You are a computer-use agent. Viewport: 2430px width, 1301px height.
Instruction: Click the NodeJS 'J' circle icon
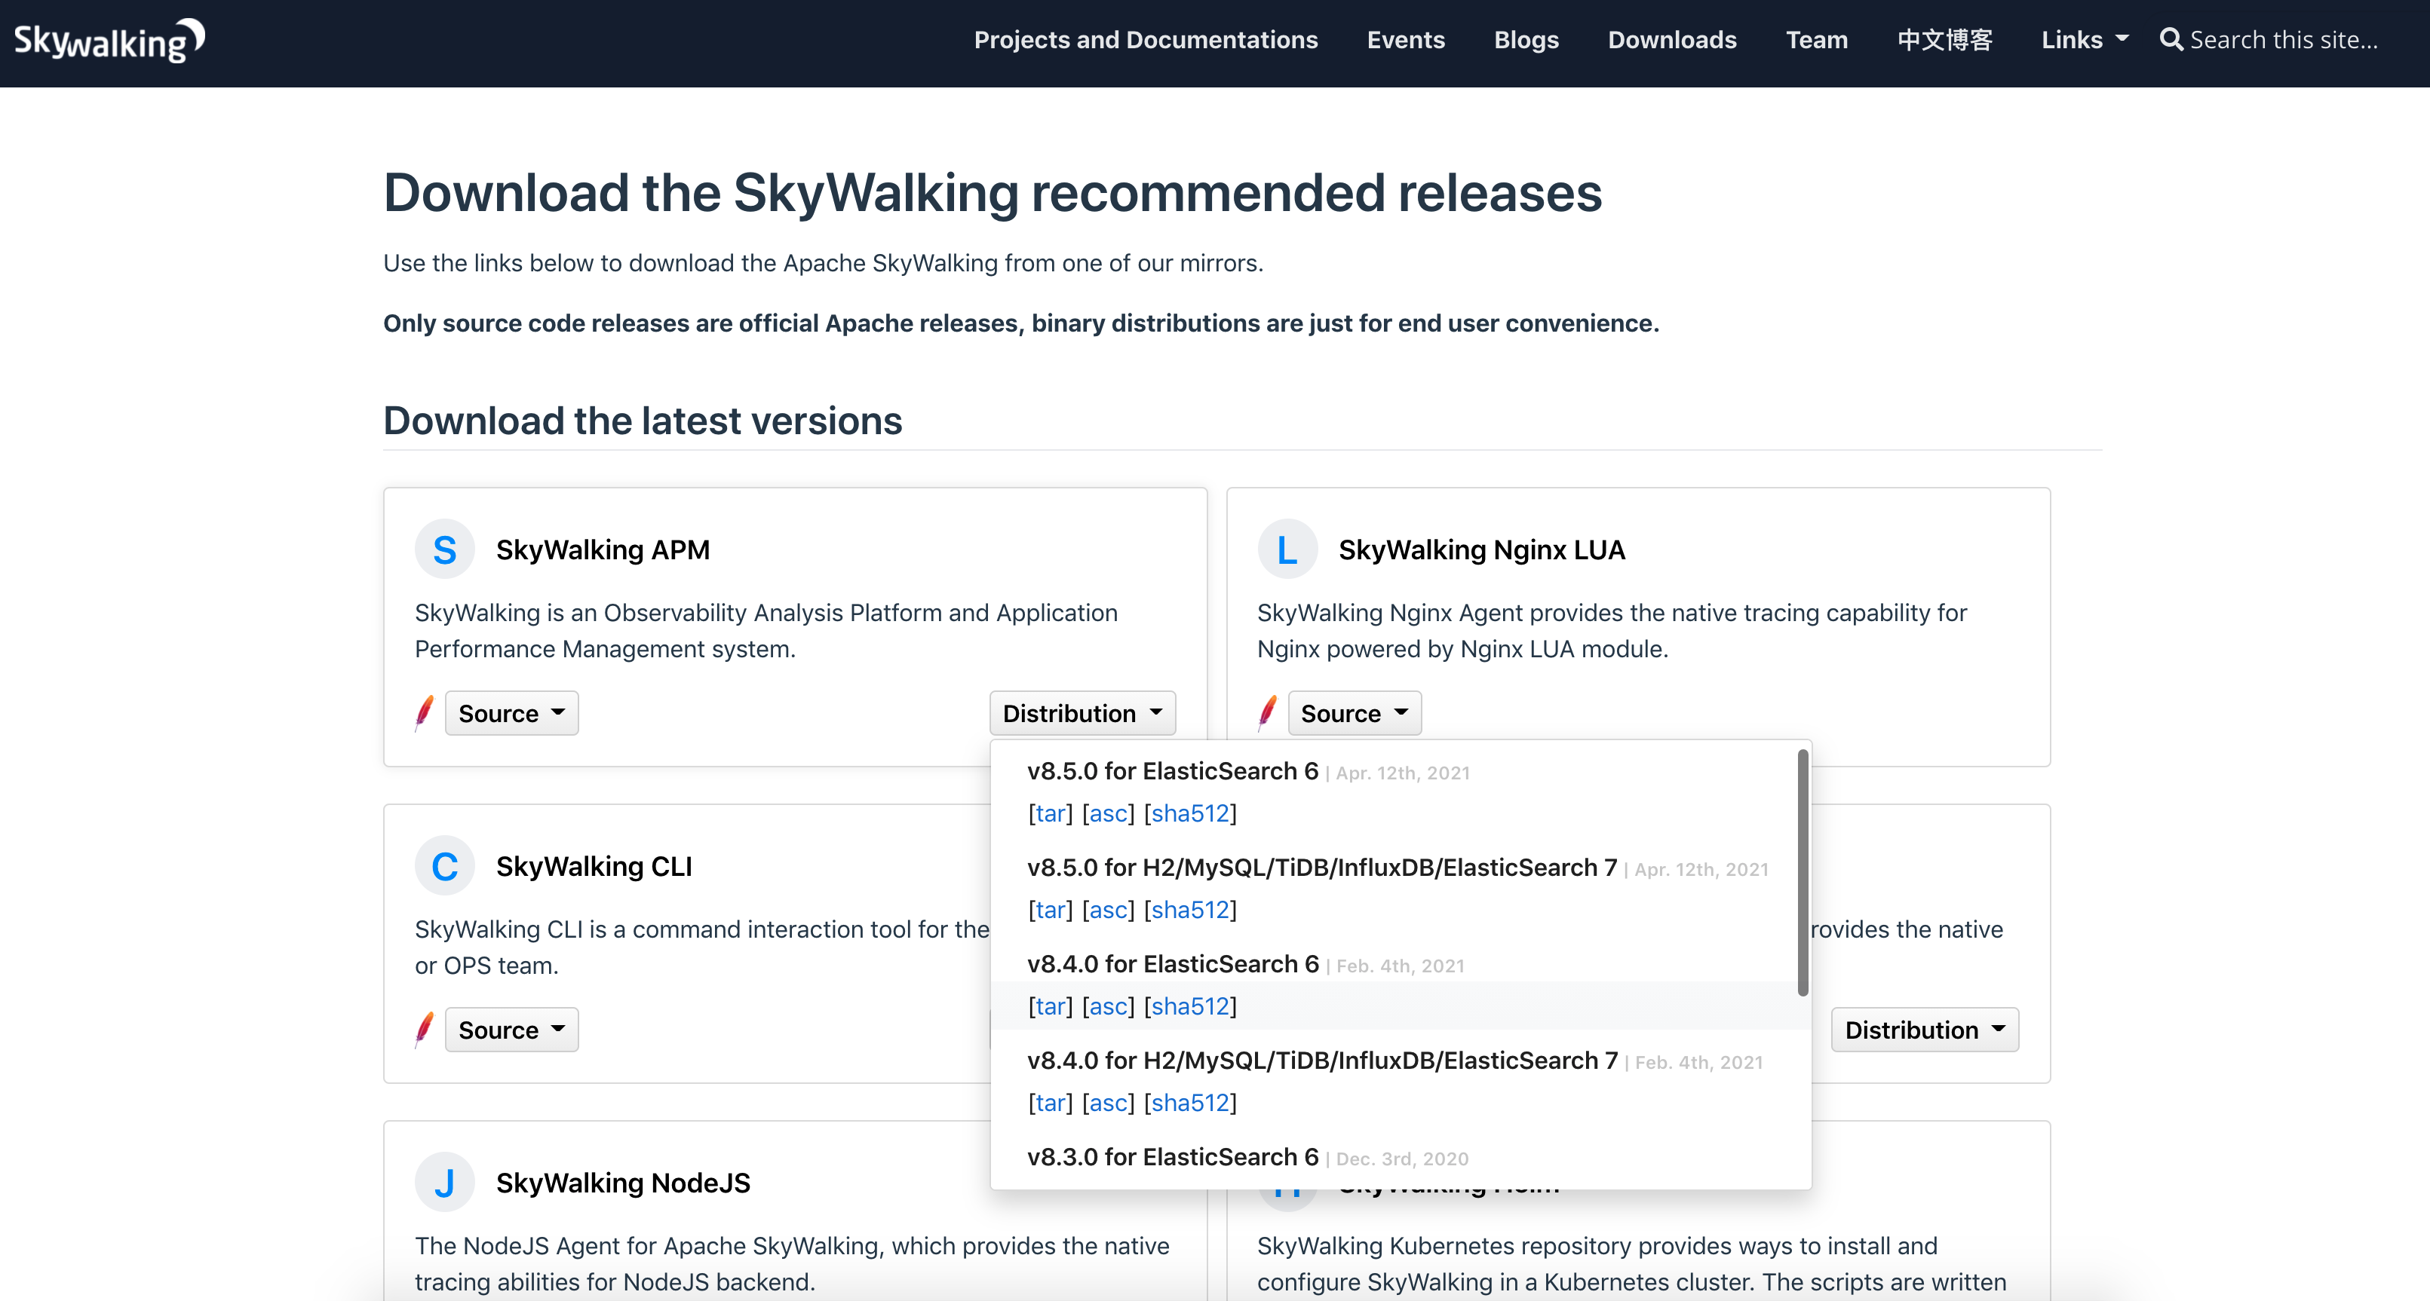tap(444, 1182)
